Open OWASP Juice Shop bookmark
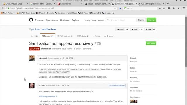 pos(26,13)
